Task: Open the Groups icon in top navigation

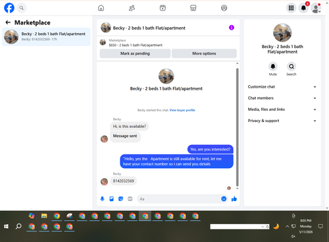Action: click(224, 8)
